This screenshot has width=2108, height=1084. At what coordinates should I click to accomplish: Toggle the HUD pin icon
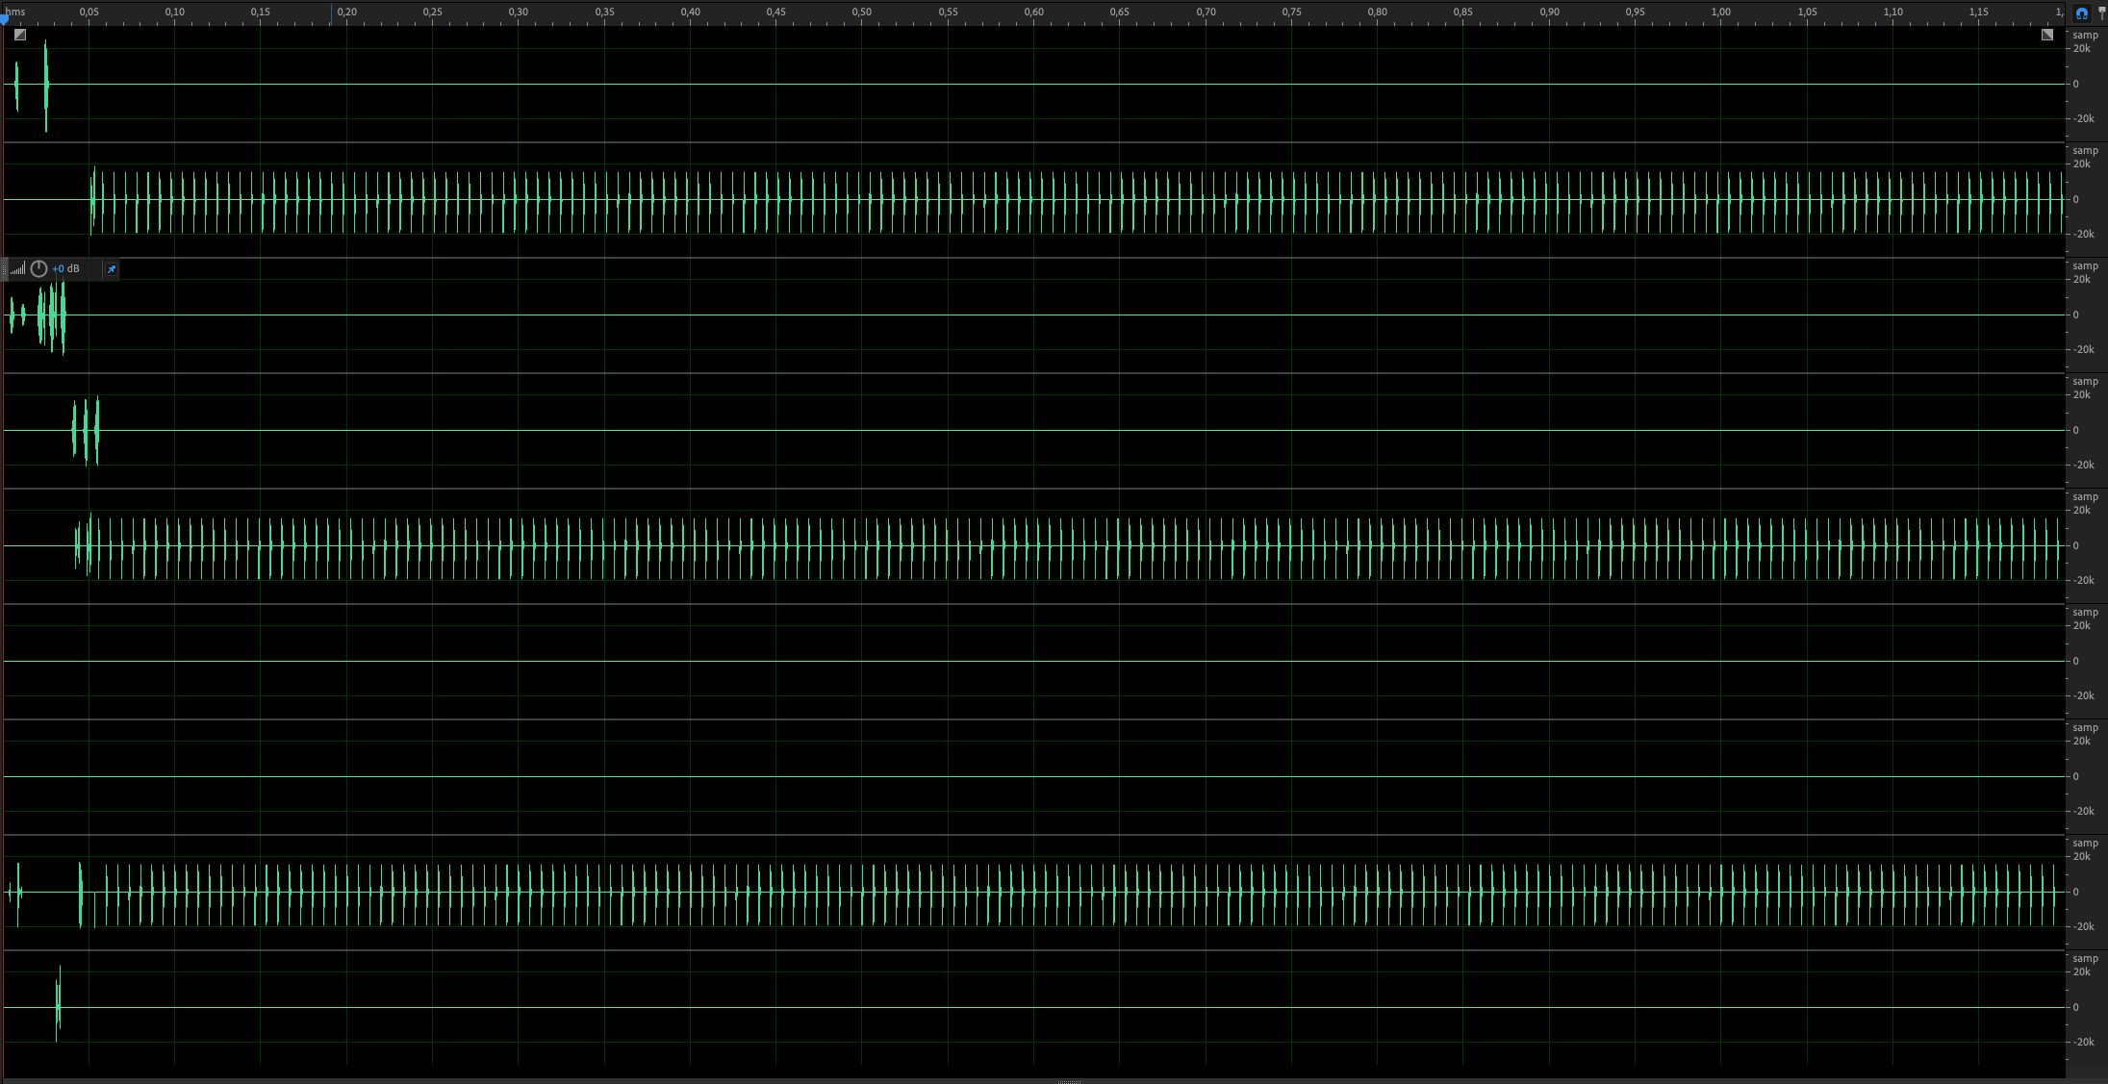pos(111,269)
